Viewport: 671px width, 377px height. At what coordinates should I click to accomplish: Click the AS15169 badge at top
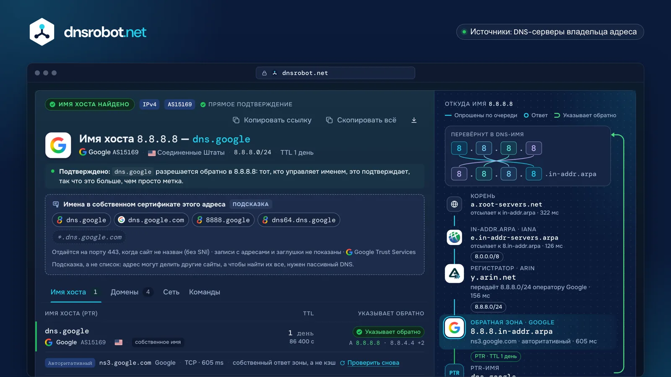click(x=179, y=104)
